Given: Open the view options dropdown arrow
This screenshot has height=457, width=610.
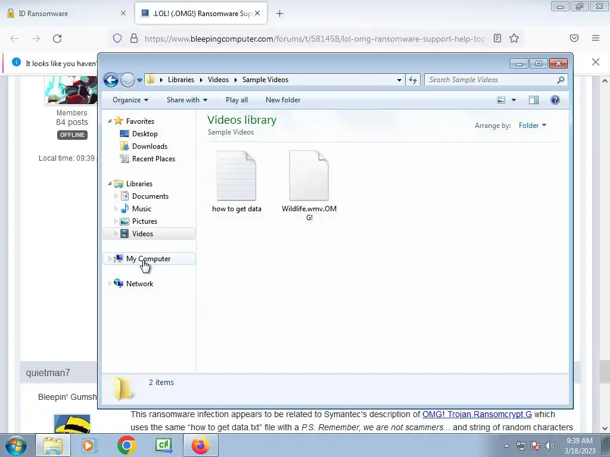Looking at the screenshot, I should click(x=513, y=100).
